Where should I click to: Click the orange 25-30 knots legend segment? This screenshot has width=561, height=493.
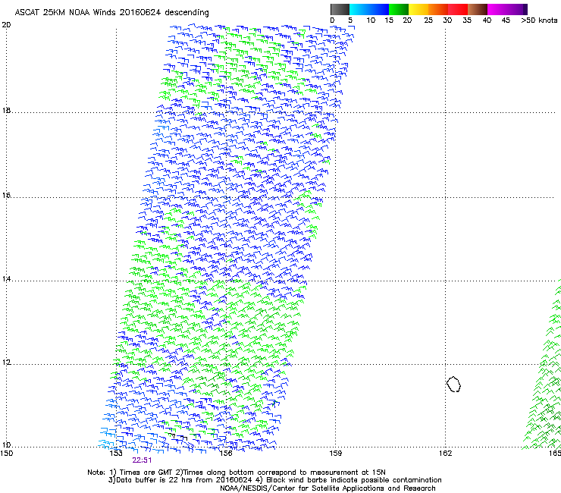point(438,9)
